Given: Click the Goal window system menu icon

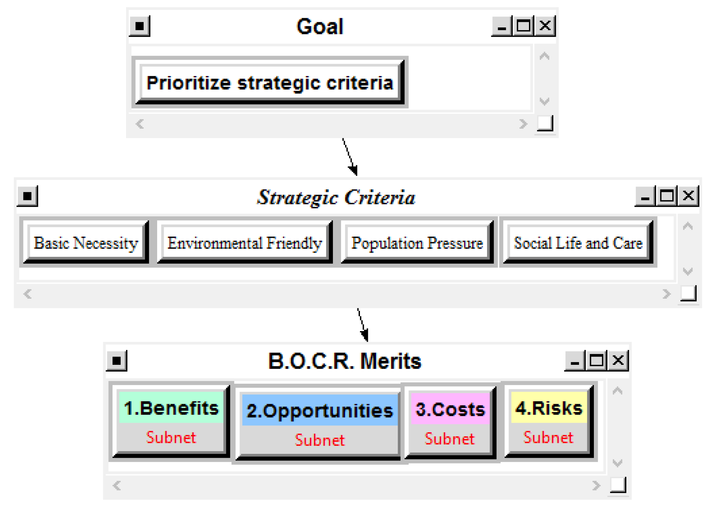Looking at the screenshot, I should click(140, 26).
